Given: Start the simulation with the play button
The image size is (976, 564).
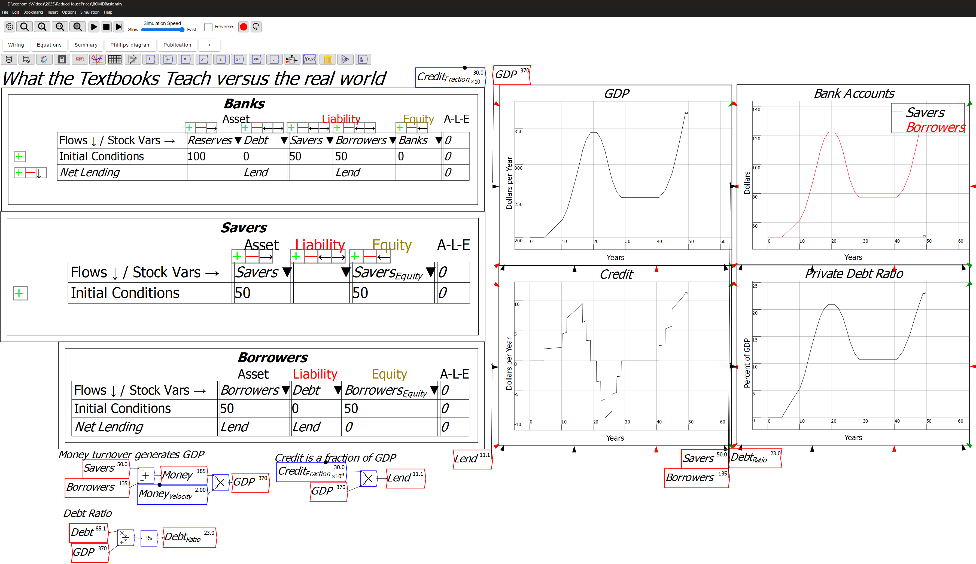Looking at the screenshot, I should coord(94,27).
